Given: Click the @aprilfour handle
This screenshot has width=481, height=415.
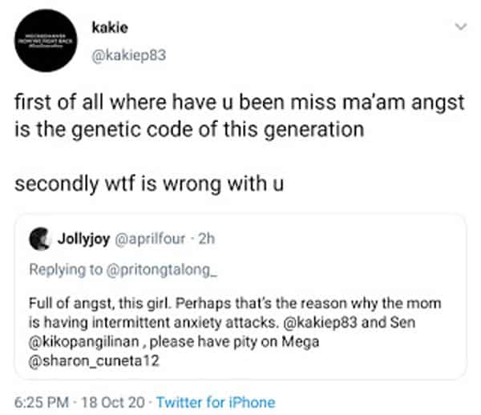Looking at the screenshot, I should (151, 239).
